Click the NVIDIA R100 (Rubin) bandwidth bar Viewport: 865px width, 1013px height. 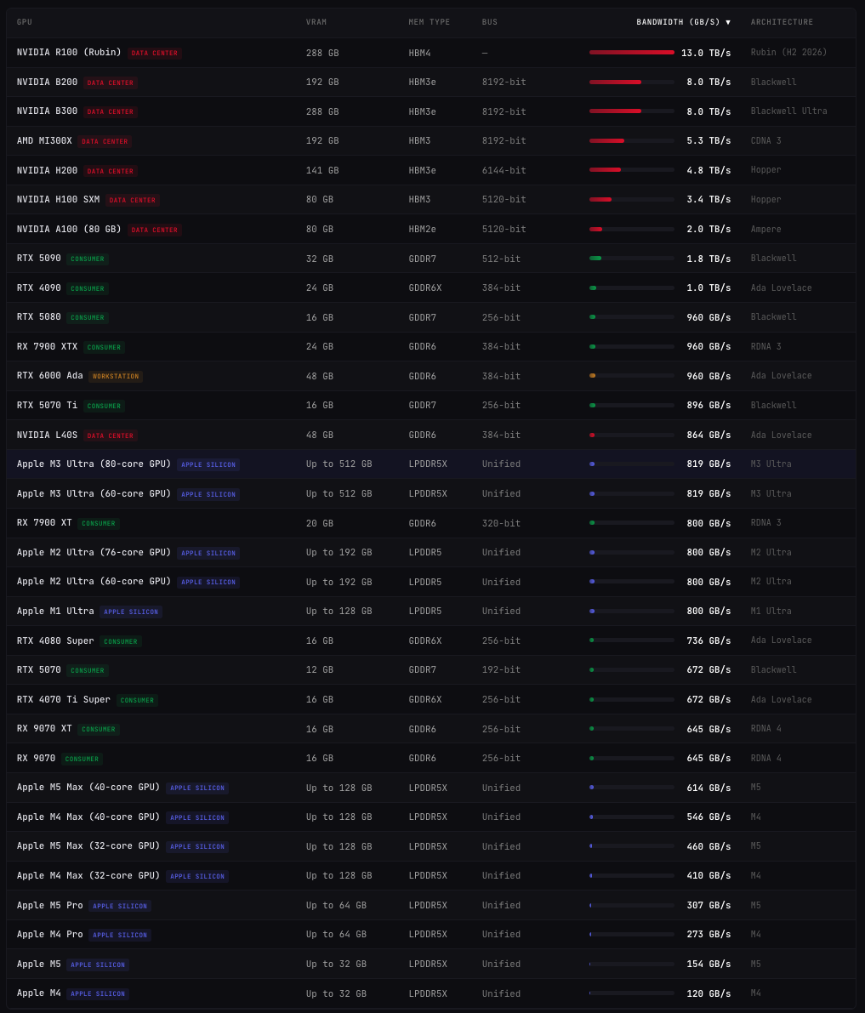pos(631,53)
